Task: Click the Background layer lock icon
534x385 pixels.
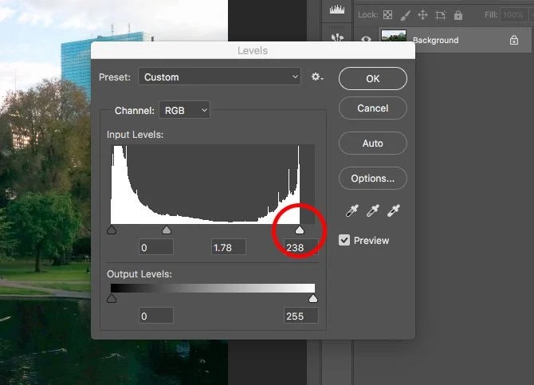Action: pyautogui.click(x=514, y=40)
